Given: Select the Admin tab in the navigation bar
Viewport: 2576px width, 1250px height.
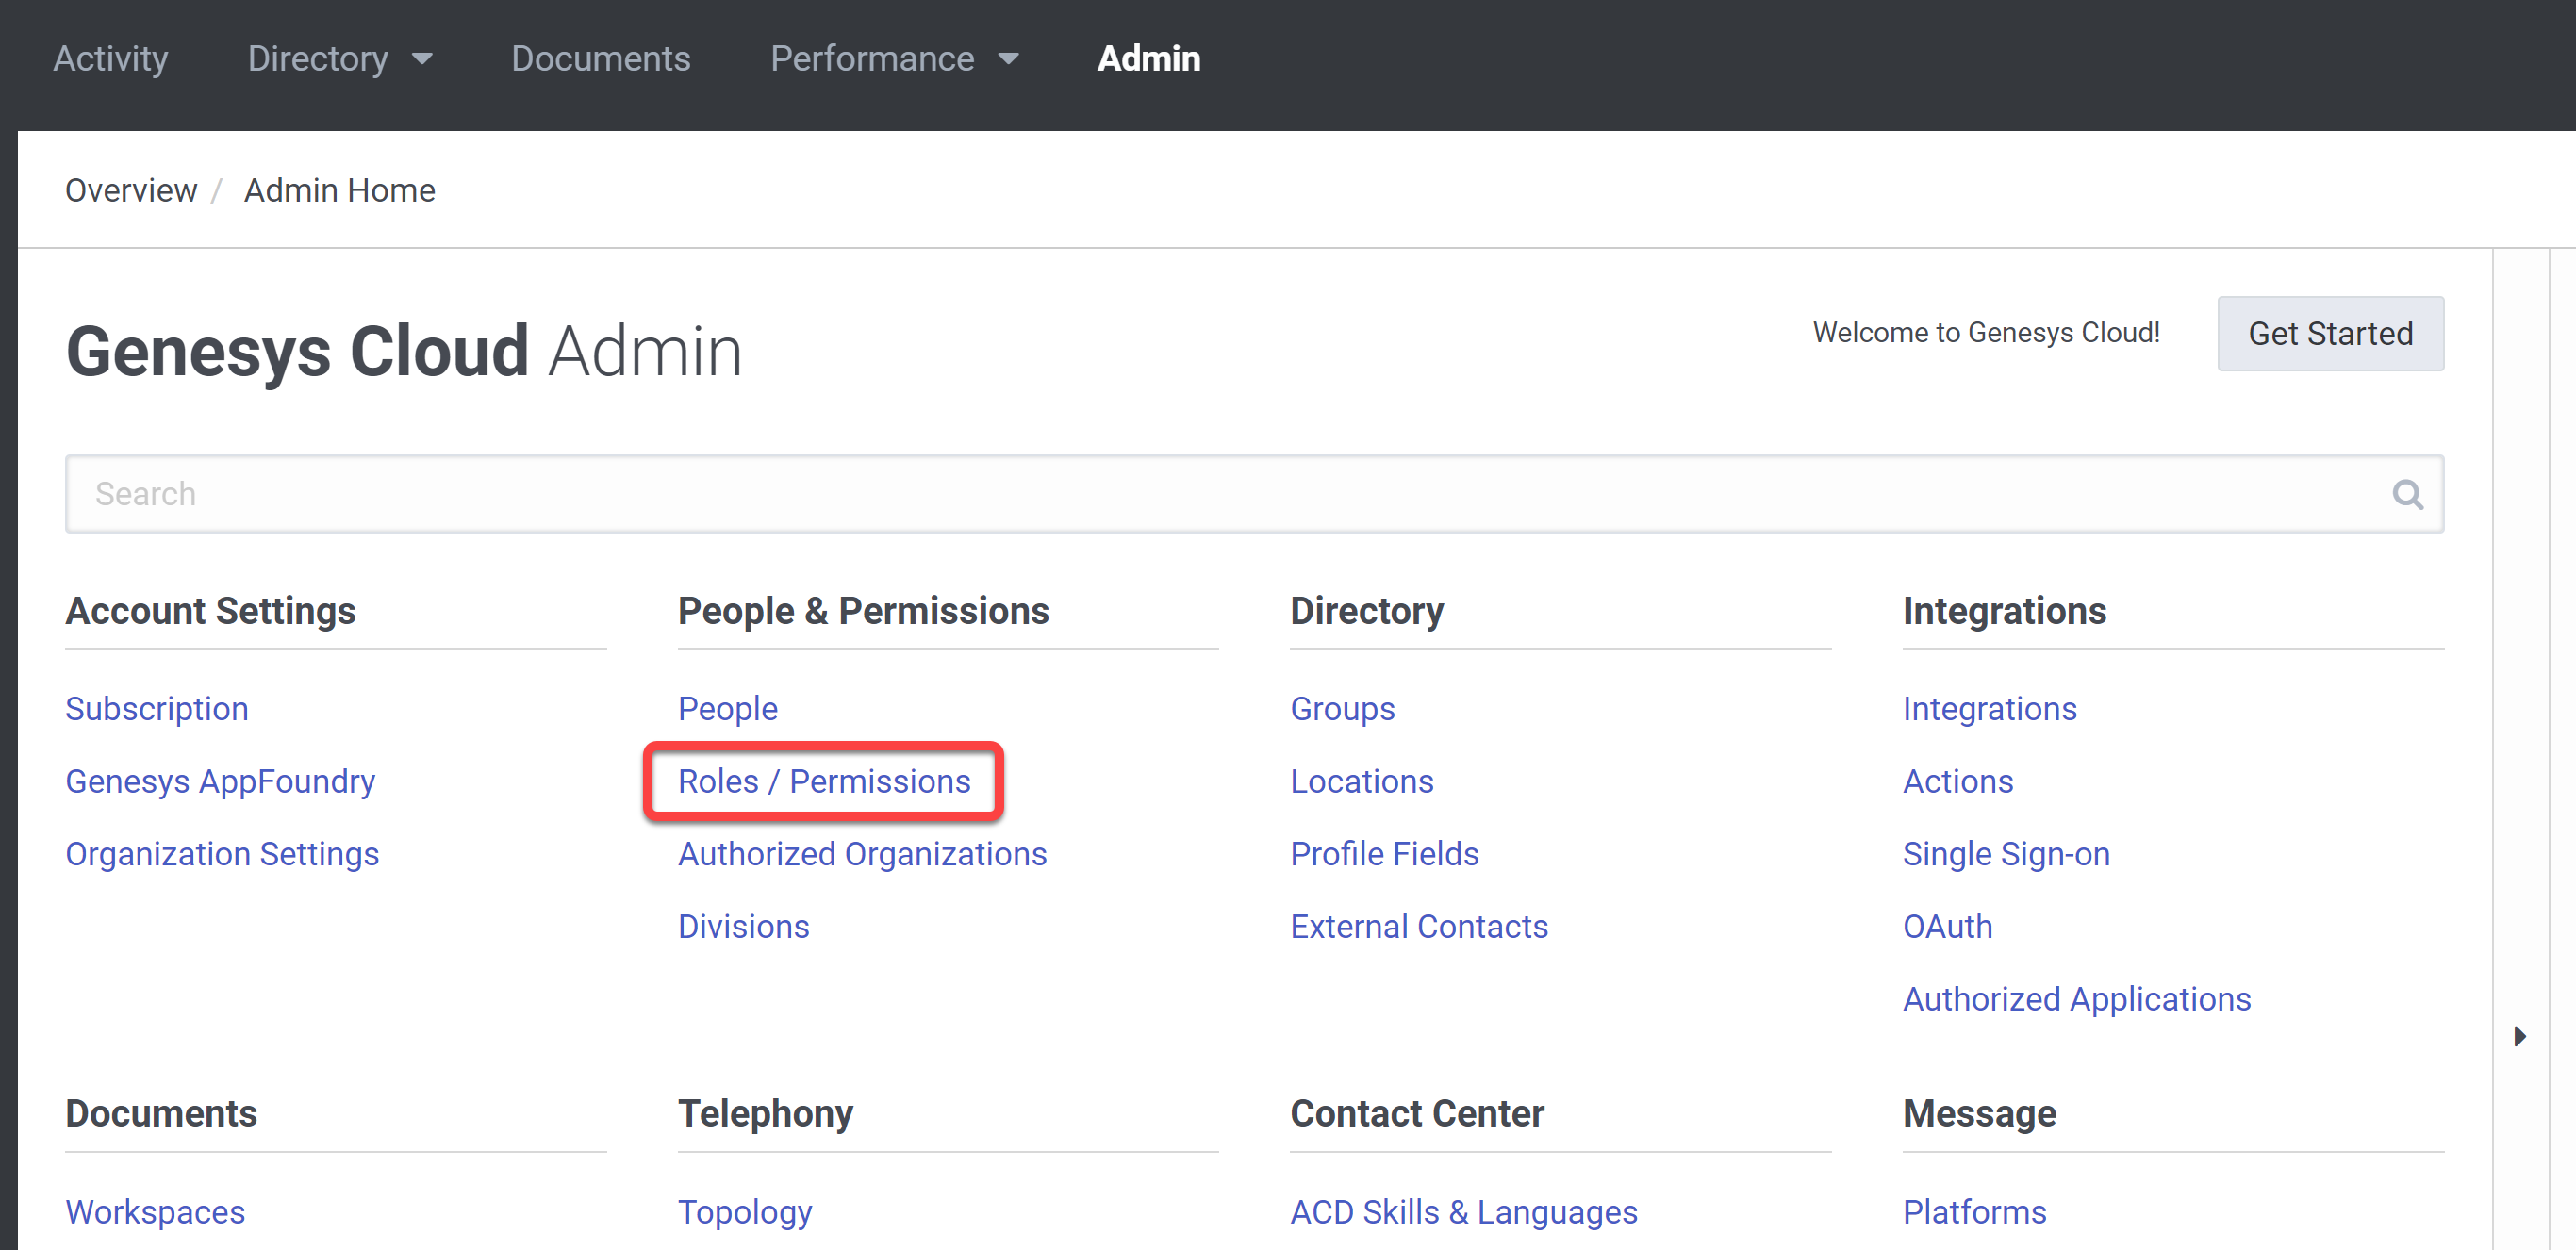Looking at the screenshot, I should point(1148,58).
